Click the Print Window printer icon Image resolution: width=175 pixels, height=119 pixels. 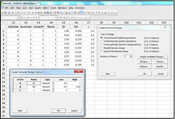click(x=9, y=13)
